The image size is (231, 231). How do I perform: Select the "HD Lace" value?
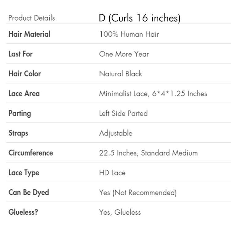[x=112, y=173]
